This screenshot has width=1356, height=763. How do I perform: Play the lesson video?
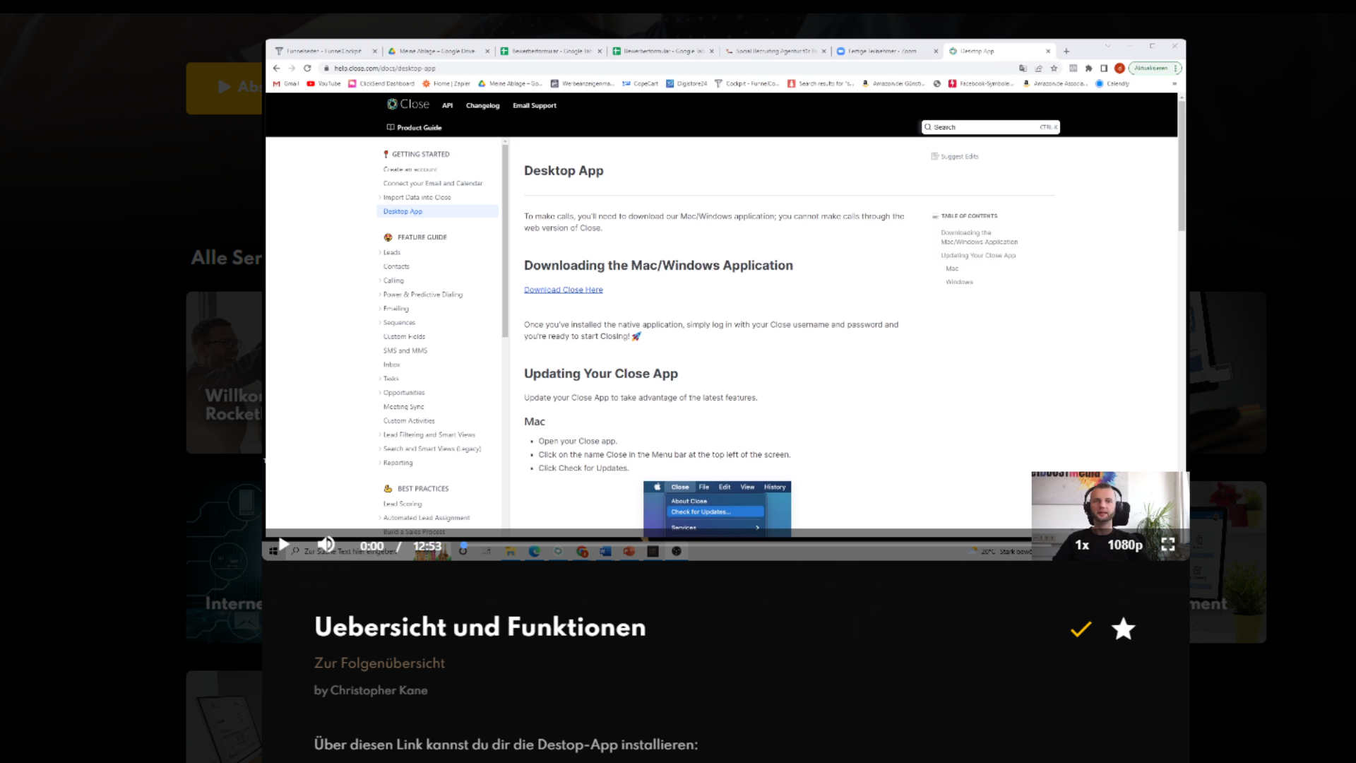283,545
